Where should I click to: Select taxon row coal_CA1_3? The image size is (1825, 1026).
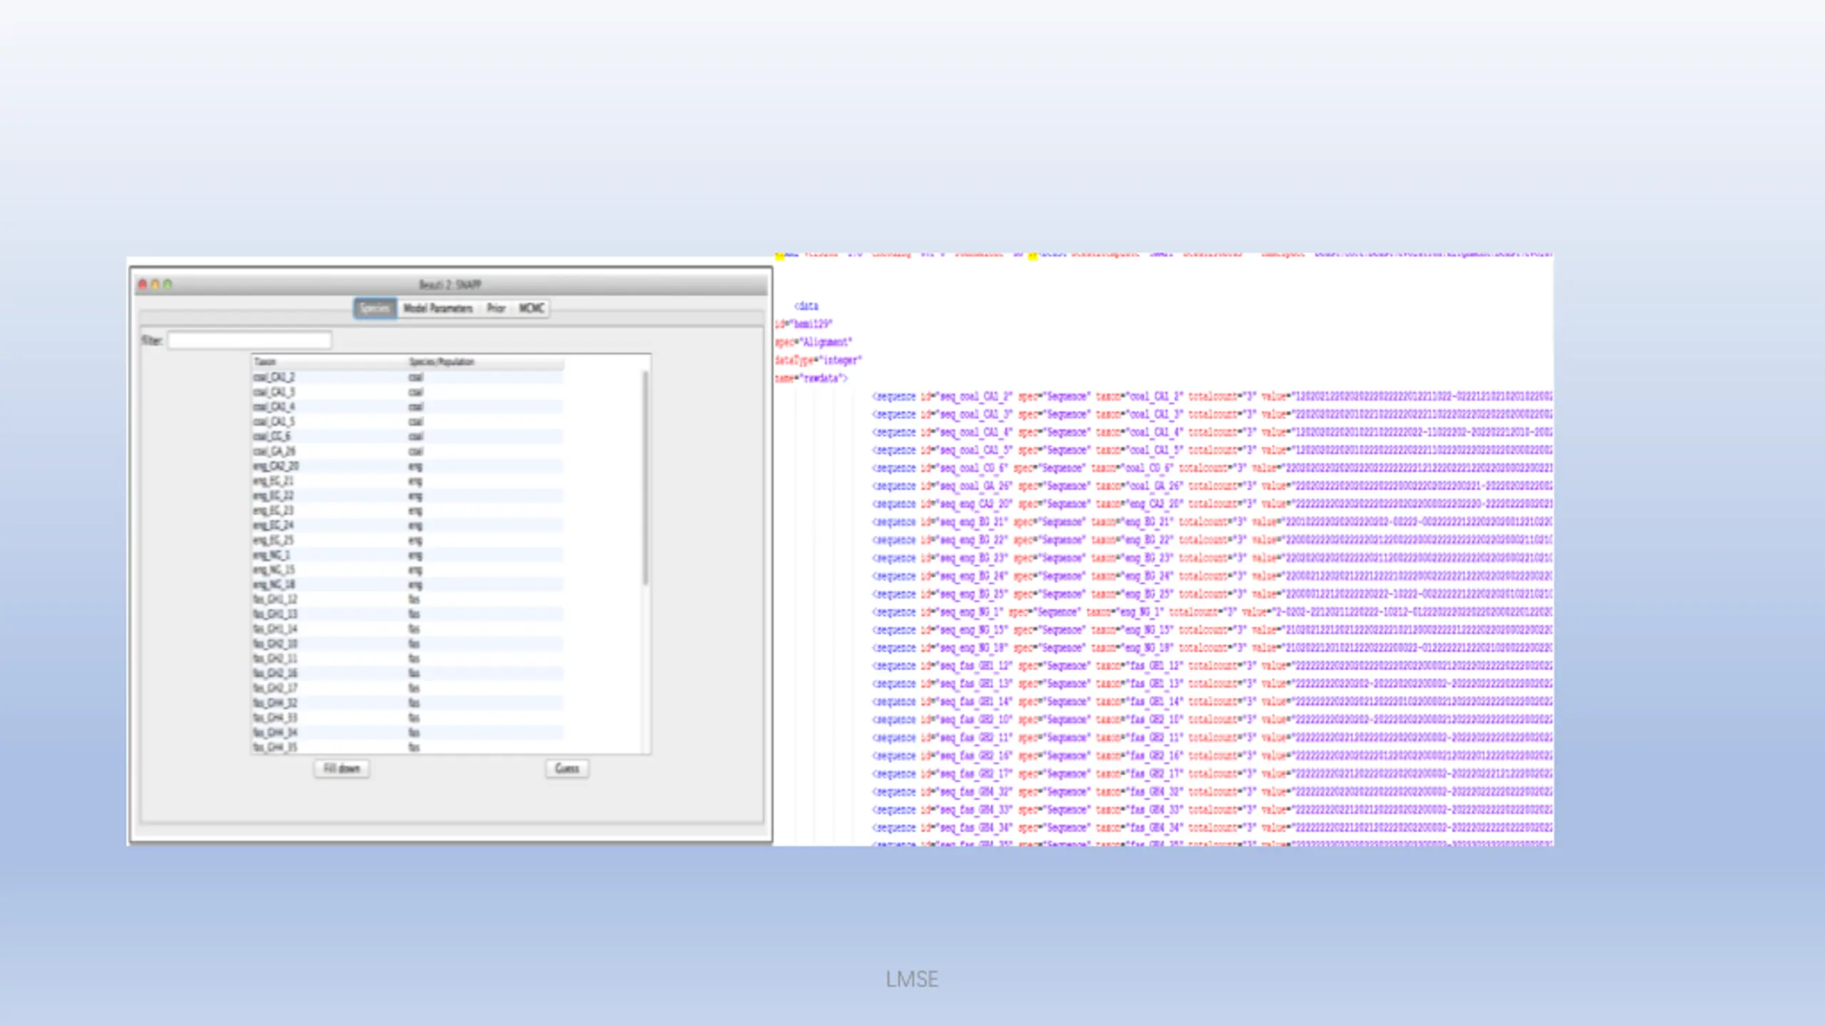click(408, 392)
